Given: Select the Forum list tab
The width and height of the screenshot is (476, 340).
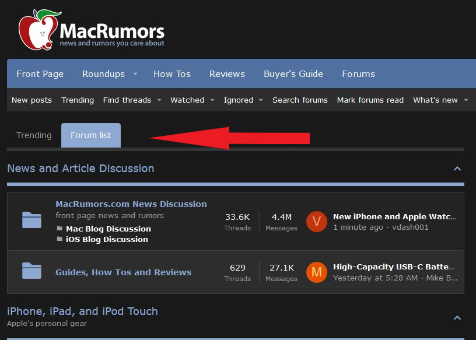Looking at the screenshot, I should [x=91, y=135].
